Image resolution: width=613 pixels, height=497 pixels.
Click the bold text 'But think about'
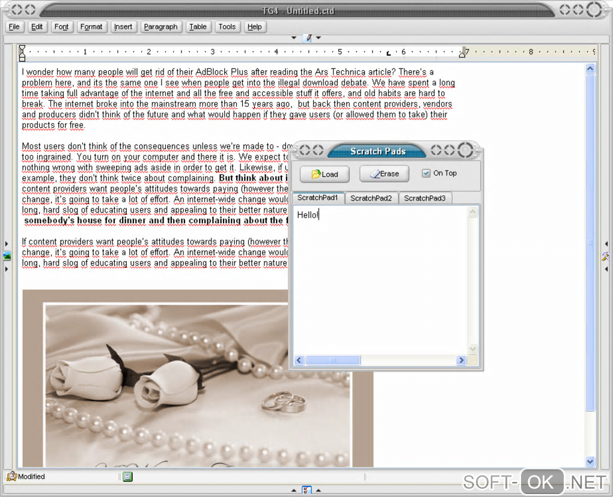pos(251,178)
